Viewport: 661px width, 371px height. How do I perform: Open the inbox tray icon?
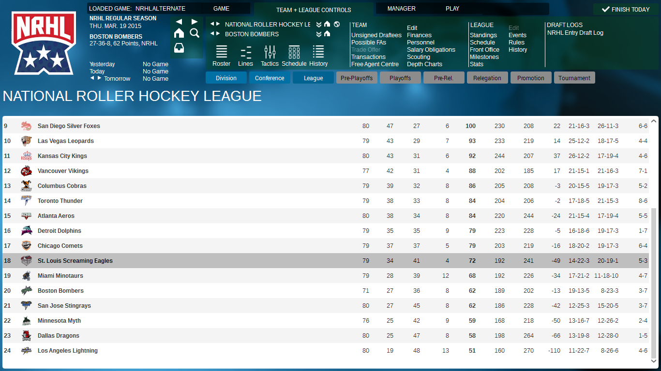(x=179, y=48)
